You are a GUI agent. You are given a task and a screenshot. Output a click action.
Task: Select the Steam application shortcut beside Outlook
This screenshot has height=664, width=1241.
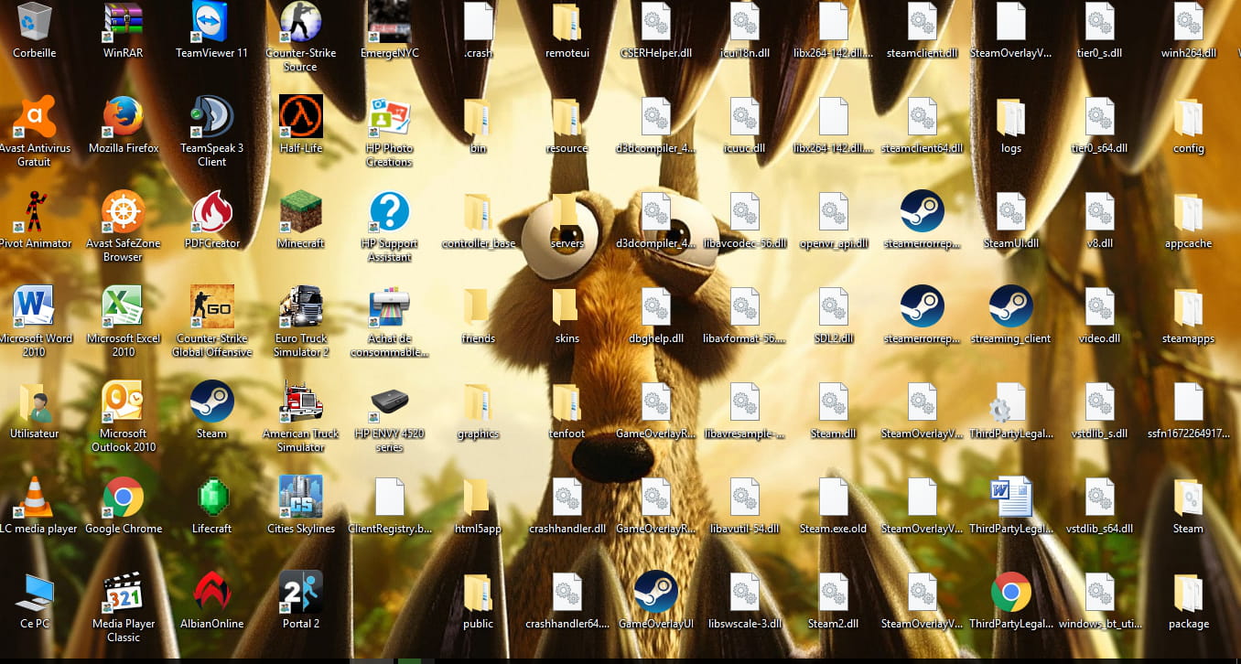[211, 402]
